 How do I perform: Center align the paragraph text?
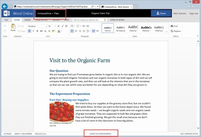click(76, 31)
